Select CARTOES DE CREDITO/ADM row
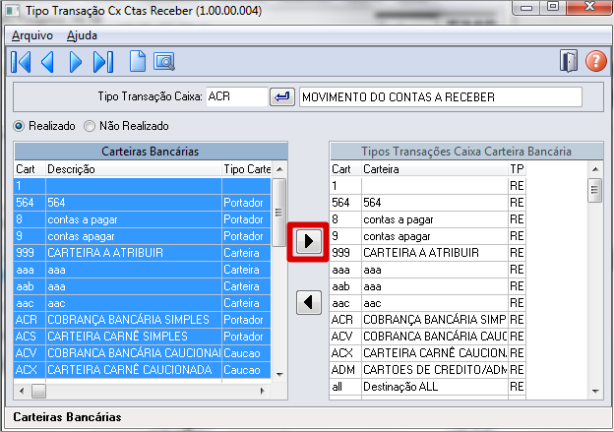 point(428,370)
